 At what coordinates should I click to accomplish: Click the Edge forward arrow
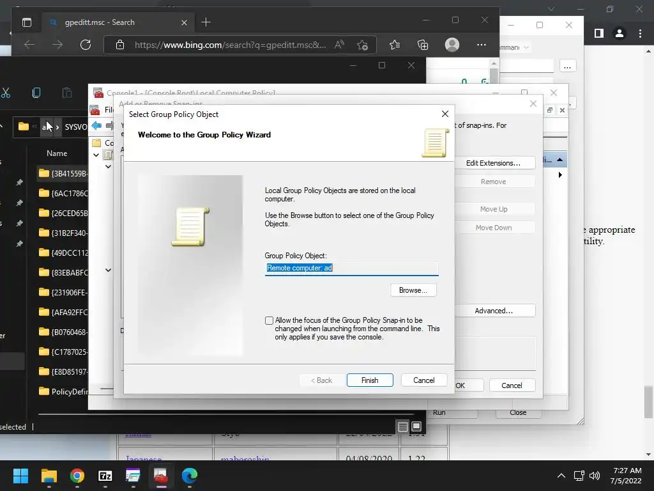pyautogui.click(x=57, y=45)
